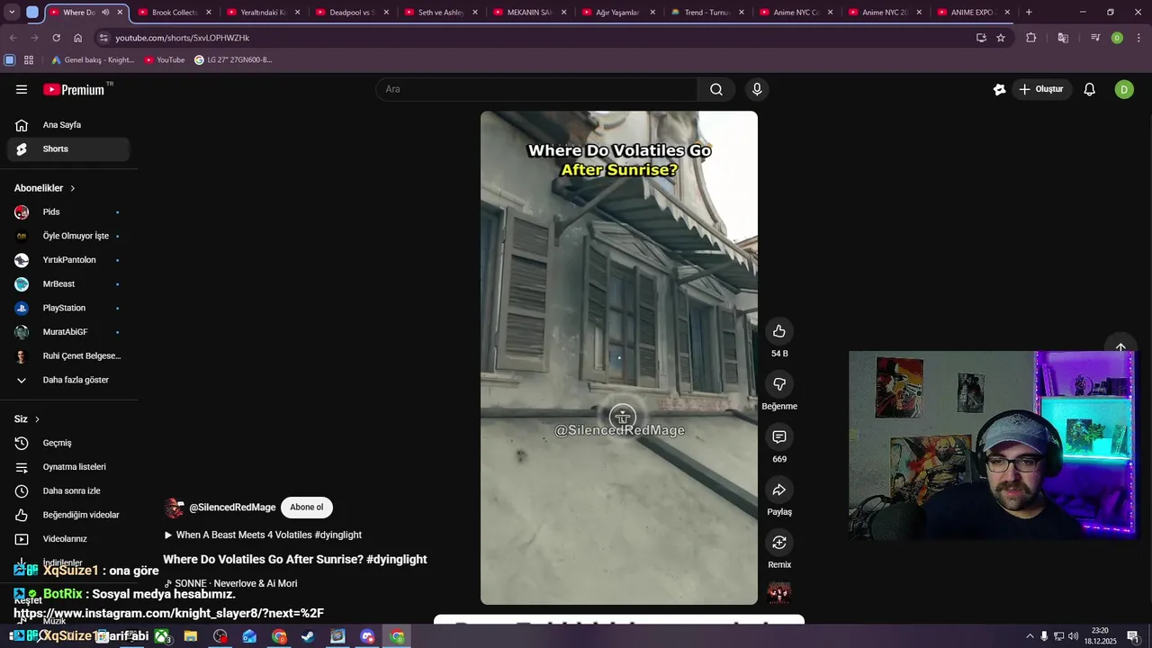Bookmark this page with star icon
This screenshot has width=1152, height=648.
pyautogui.click(x=1001, y=38)
